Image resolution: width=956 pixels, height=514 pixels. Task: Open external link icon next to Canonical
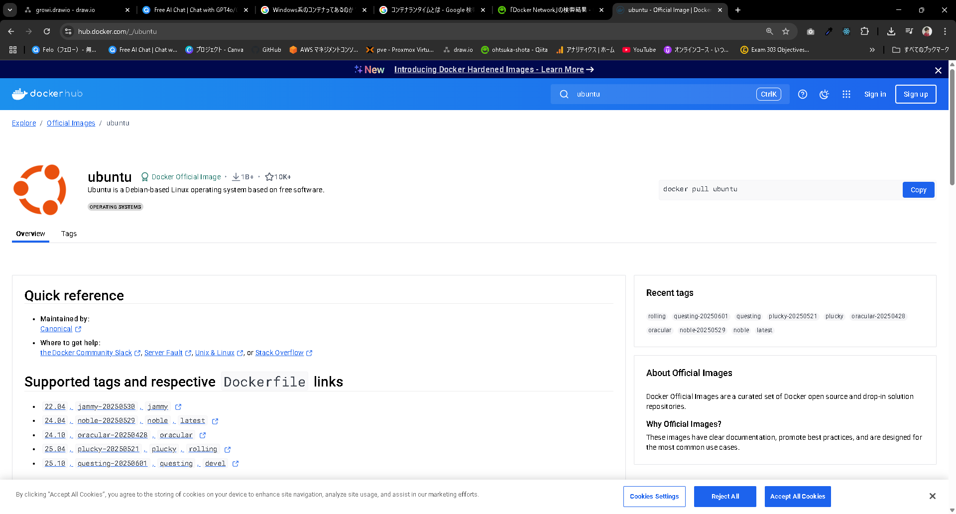click(78, 329)
